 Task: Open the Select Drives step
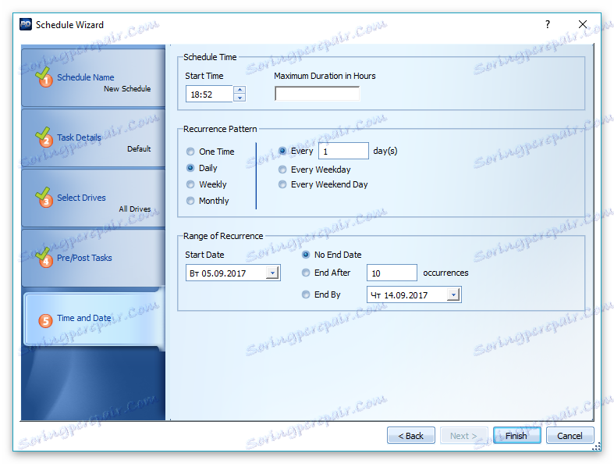93,198
